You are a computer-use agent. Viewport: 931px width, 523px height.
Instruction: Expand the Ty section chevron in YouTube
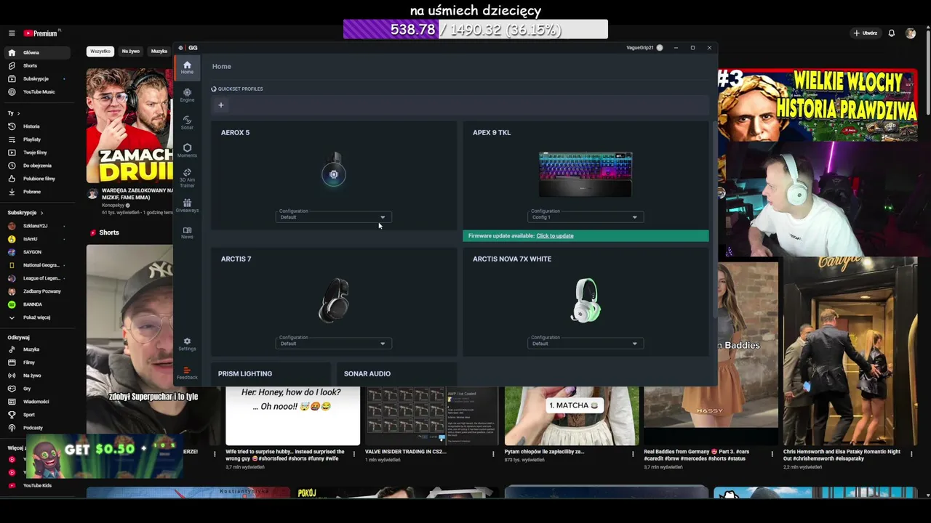(x=18, y=113)
